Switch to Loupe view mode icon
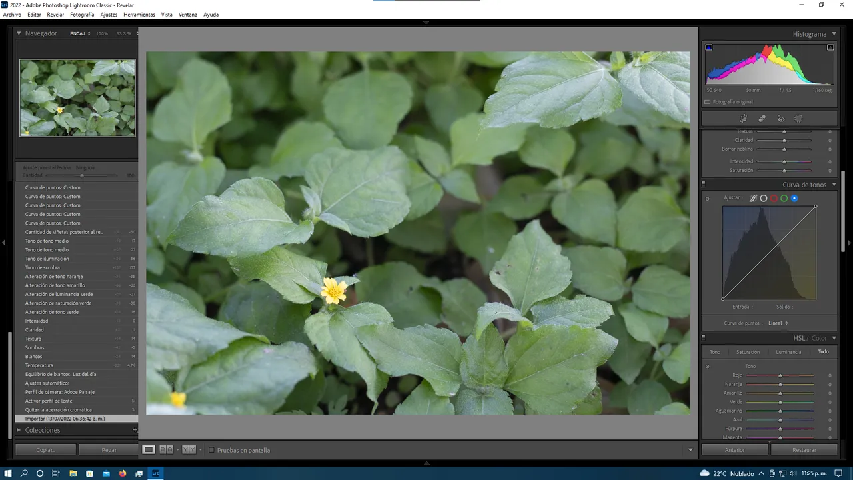 tap(149, 450)
